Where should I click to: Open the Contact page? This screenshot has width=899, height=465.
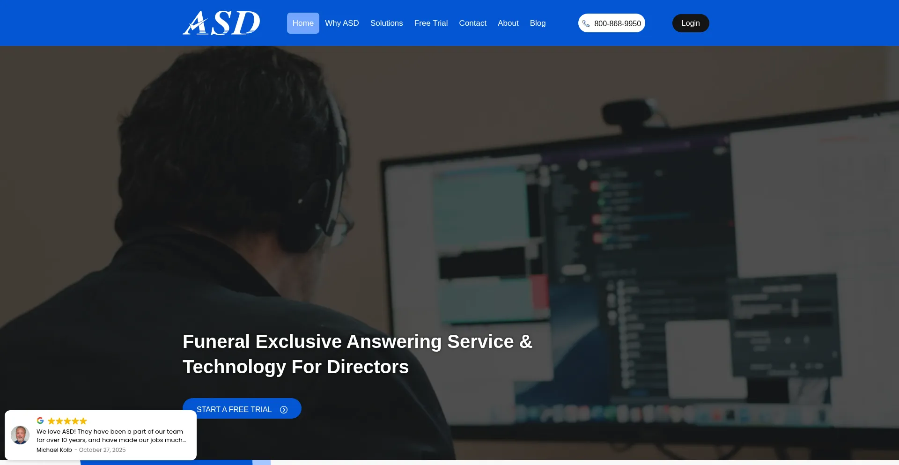tap(472, 23)
